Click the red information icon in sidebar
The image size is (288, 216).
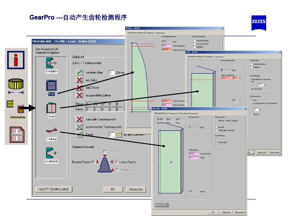point(16,61)
